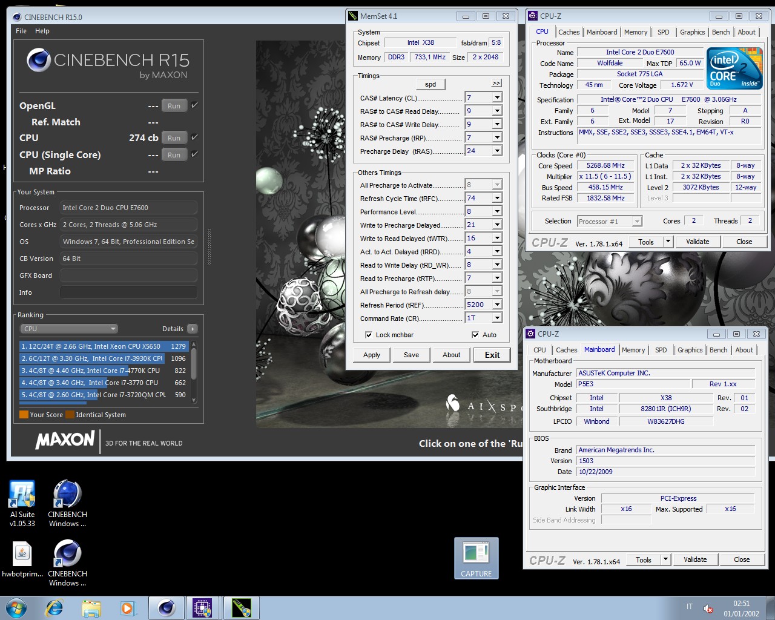Click the CAPTURE desktop icon
The height and width of the screenshot is (620, 775).
click(477, 558)
